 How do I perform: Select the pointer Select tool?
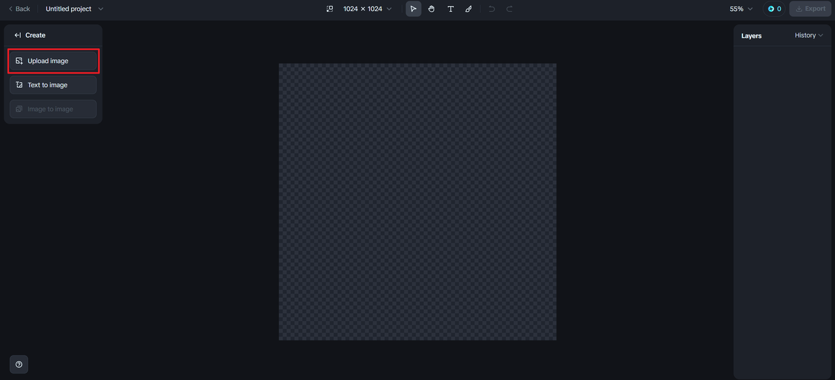(414, 9)
